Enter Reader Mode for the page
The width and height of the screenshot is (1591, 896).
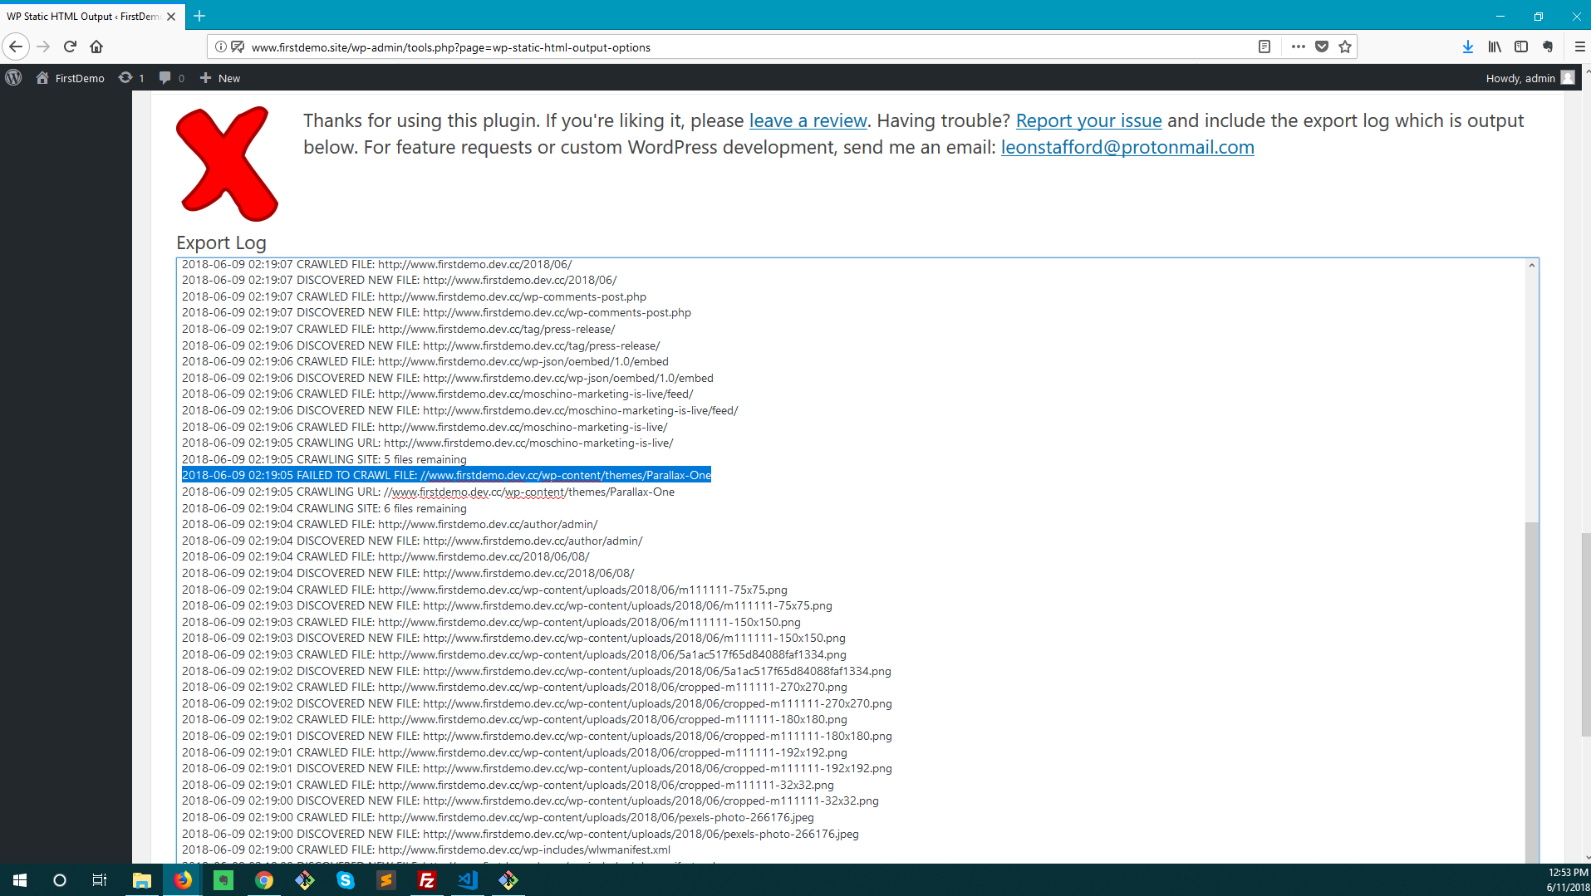[x=1265, y=47]
